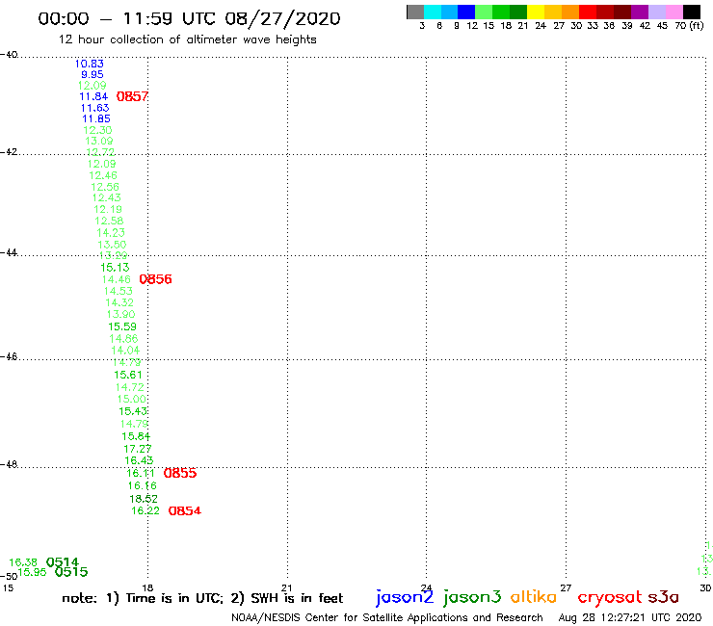
Task: Click the 13.50 wave height reading
Action: 113,245
